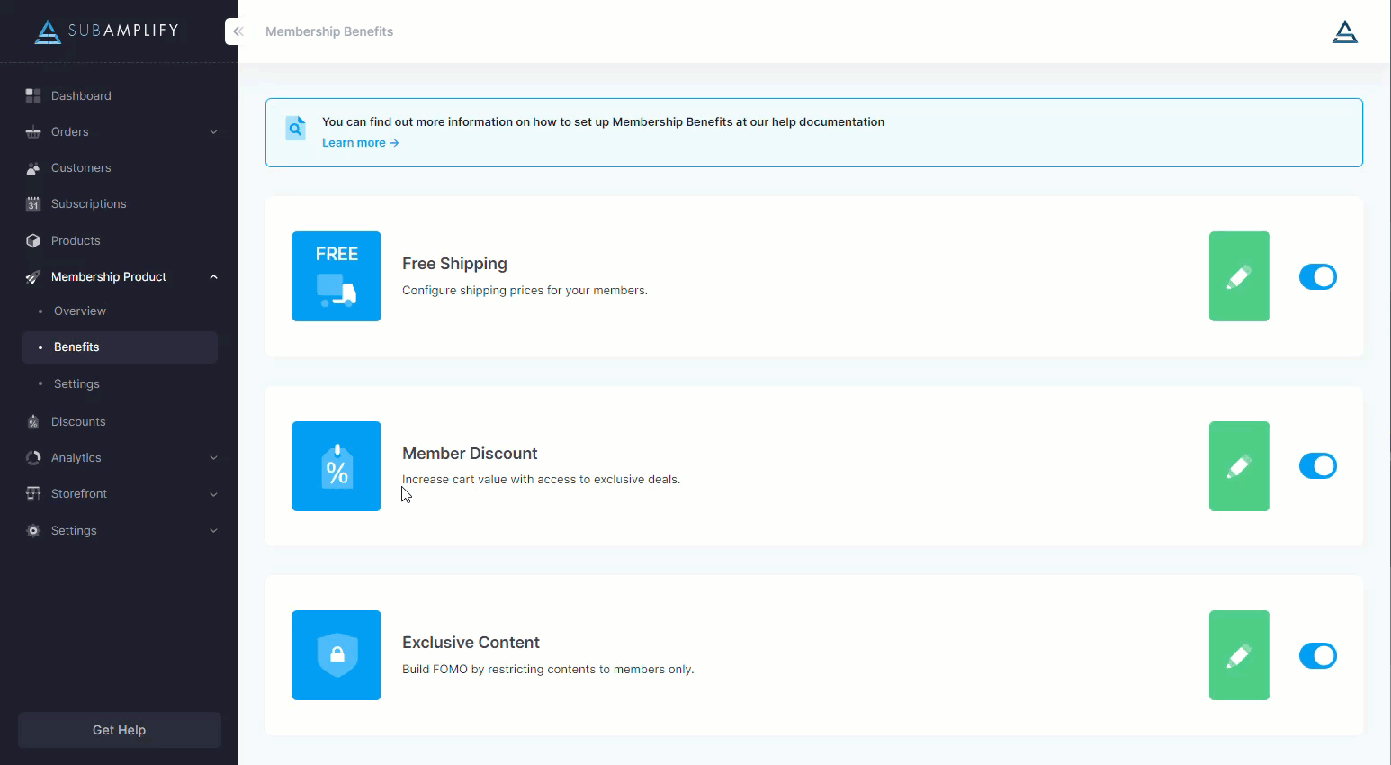Edit Exclusive Content with green pencil button
The height and width of the screenshot is (765, 1391).
[x=1239, y=655]
